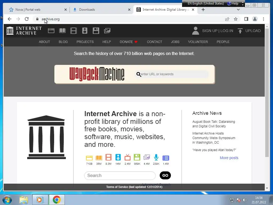Click the Internet Archive logo in the header

24,31
